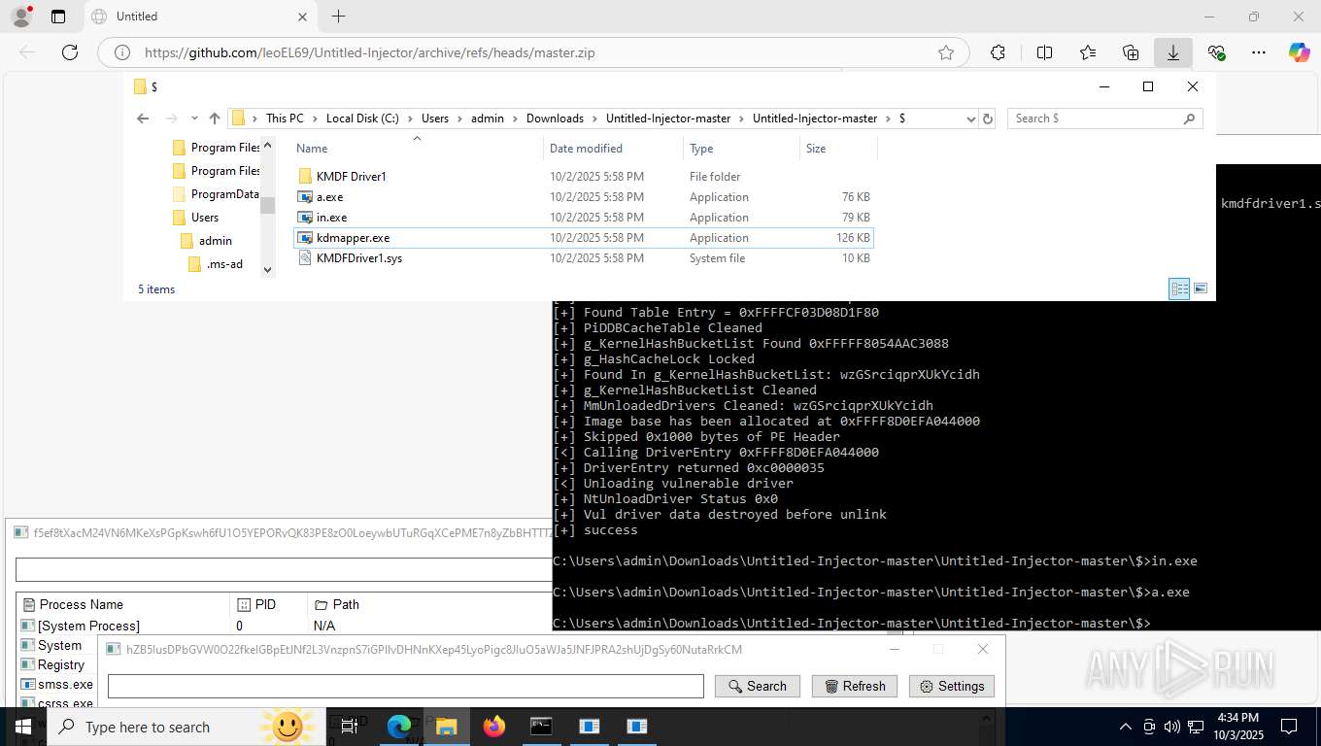Switch to Command Prompt taskbar icon

[541, 727]
